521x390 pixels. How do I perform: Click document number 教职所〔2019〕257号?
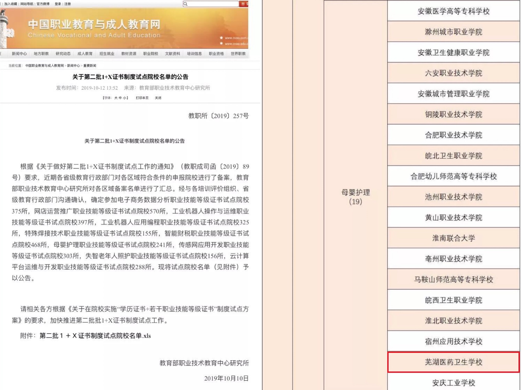pos(219,116)
